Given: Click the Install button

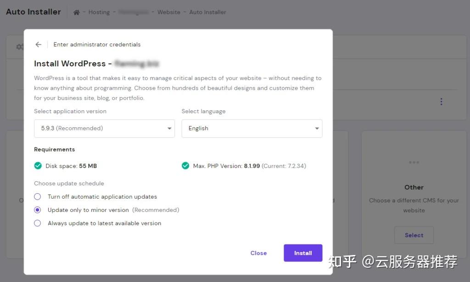Looking at the screenshot, I should click(x=303, y=253).
